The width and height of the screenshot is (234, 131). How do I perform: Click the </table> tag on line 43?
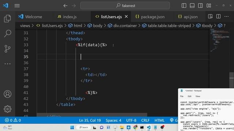click(x=66, y=104)
